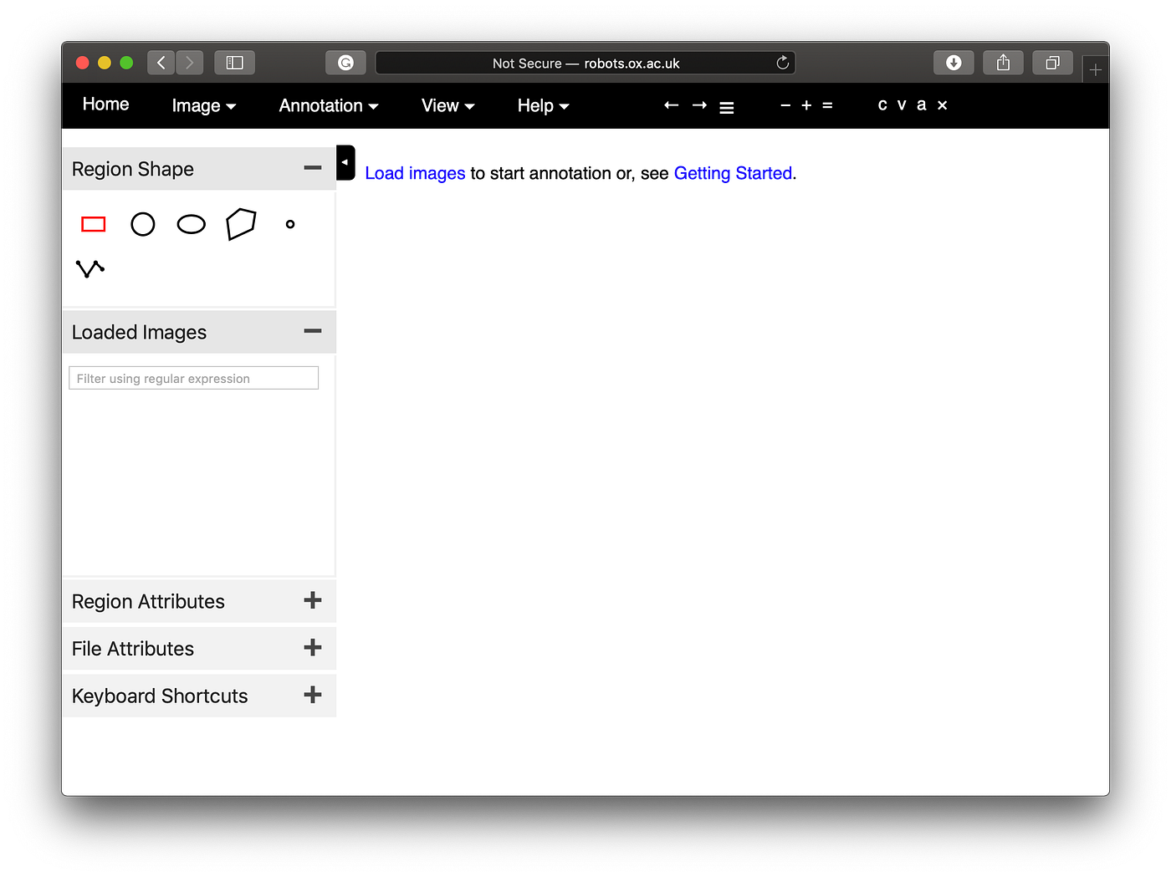Reset zoom with the equals icon

[827, 105]
